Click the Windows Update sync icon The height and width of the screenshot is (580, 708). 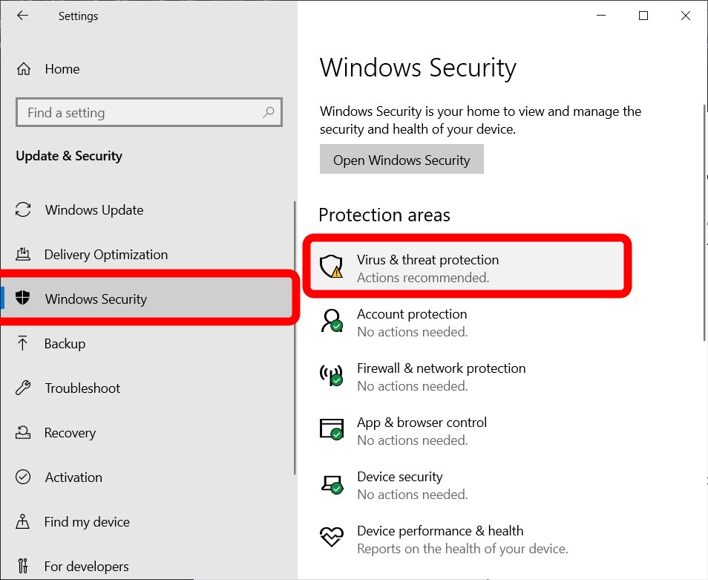click(x=23, y=209)
